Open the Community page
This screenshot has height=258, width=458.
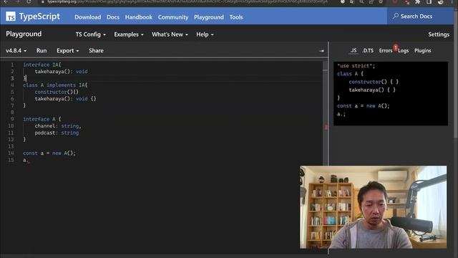[173, 17]
